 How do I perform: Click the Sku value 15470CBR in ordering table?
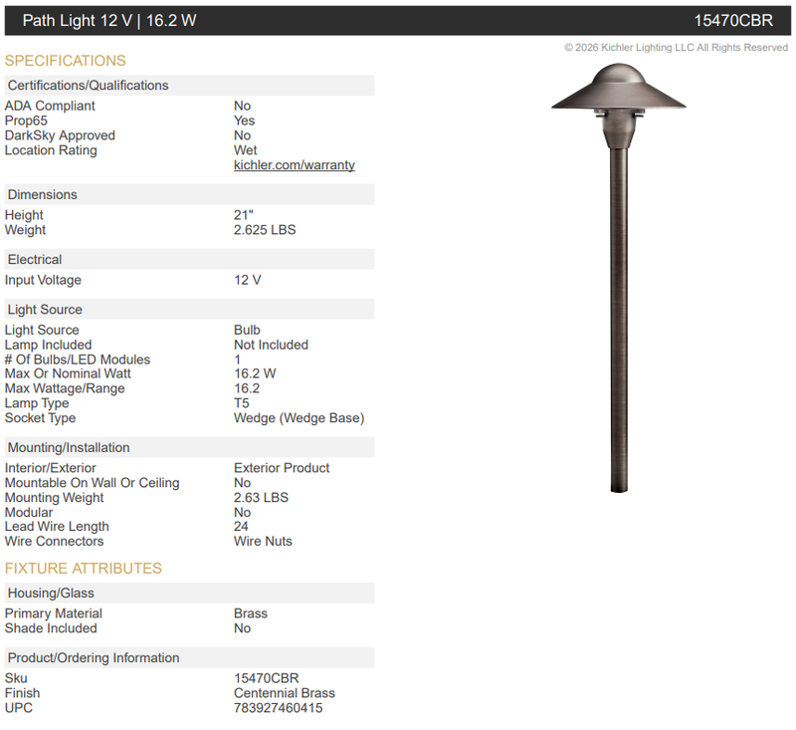tap(266, 678)
